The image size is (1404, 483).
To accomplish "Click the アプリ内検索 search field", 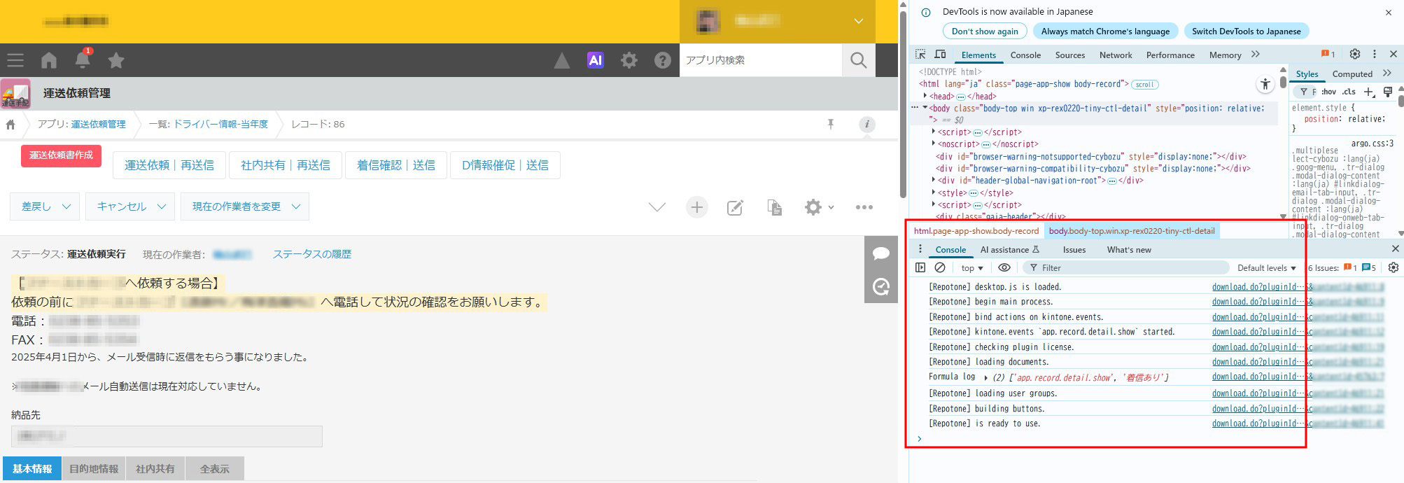I will (759, 60).
